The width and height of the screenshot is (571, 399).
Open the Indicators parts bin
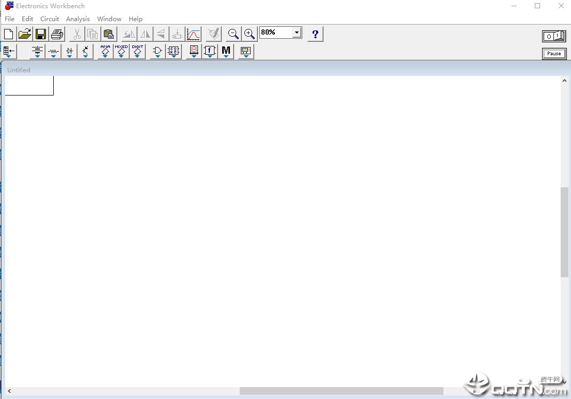[x=194, y=51]
